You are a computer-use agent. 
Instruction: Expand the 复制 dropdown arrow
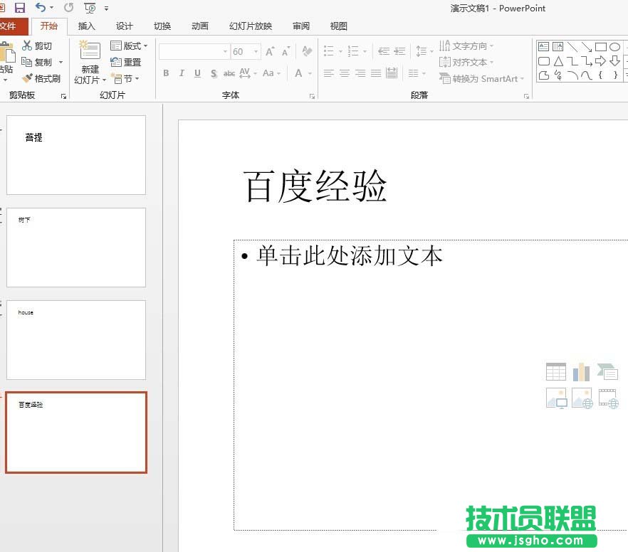click(x=61, y=62)
